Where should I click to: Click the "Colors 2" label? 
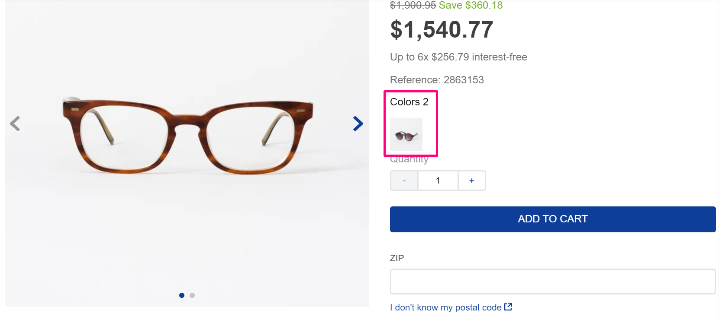[409, 102]
